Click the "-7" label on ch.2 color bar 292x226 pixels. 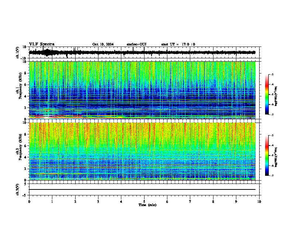pyautogui.click(x=272, y=176)
